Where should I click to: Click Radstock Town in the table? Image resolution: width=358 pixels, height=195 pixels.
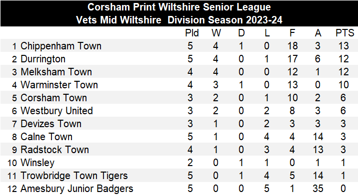(x=54, y=150)
